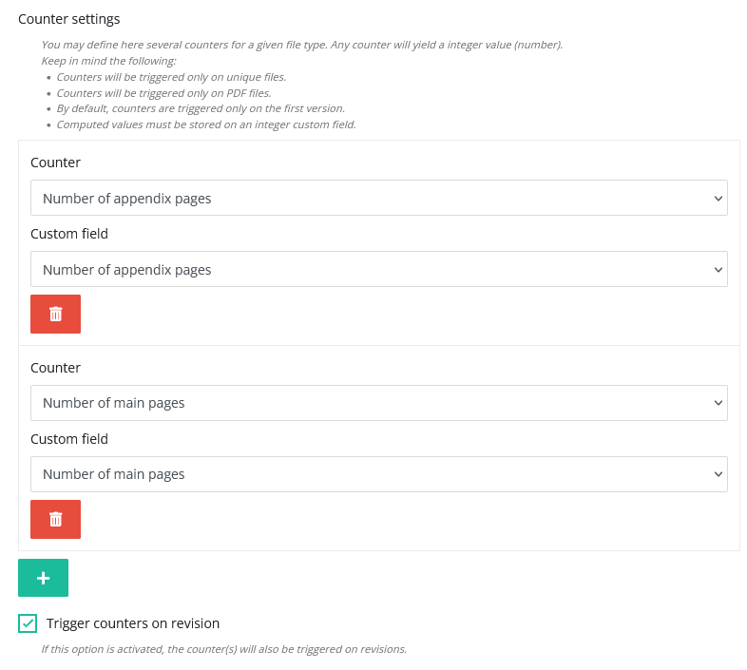The image size is (747, 670).
Task: Click the second 'Counter' field label
Action: [x=55, y=368]
